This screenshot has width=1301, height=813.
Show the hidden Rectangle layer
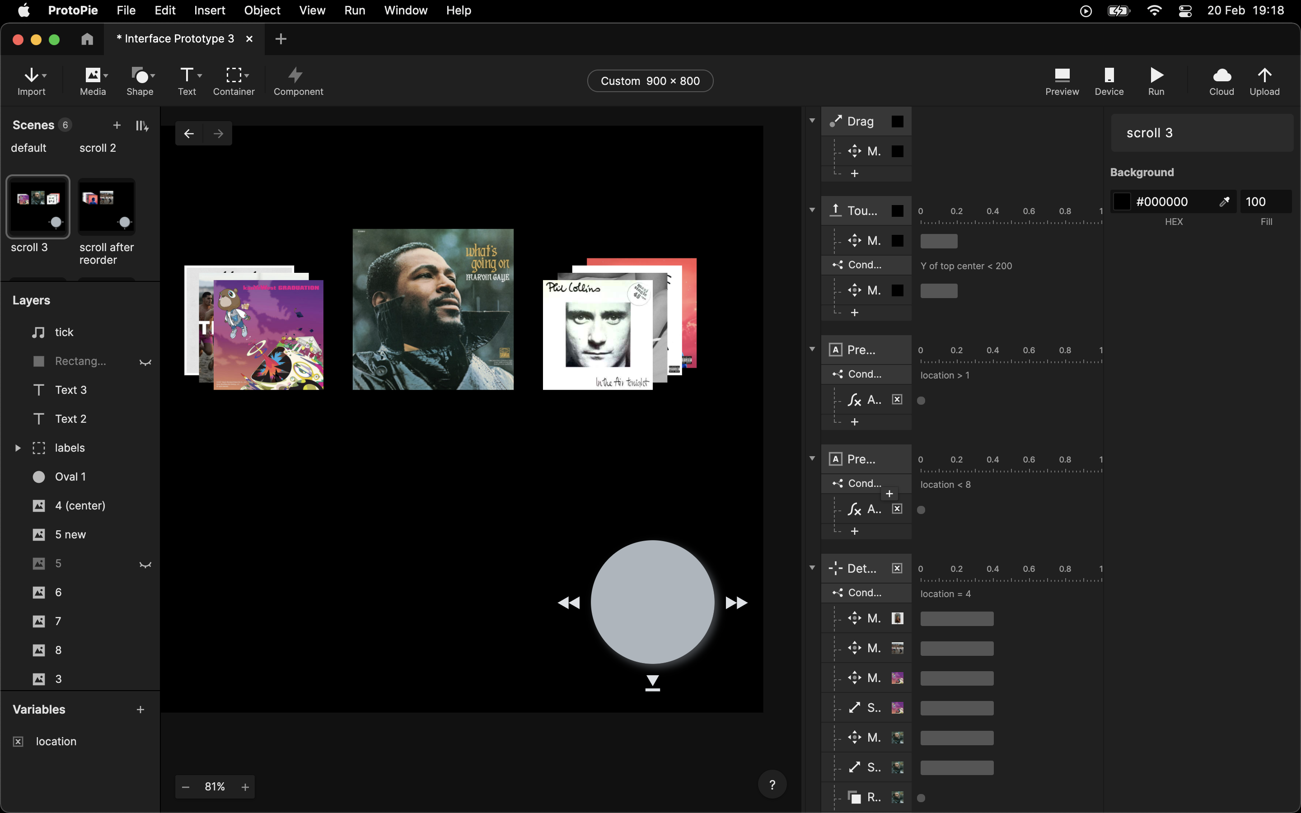coord(145,362)
